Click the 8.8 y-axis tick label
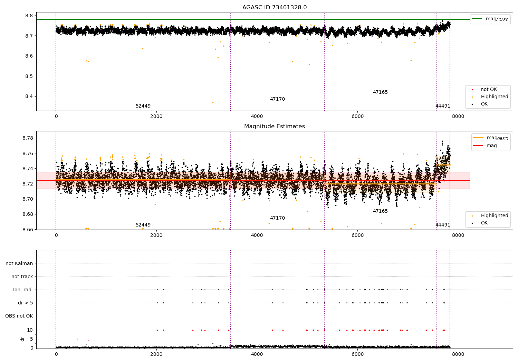 click(x=29, y=16)
